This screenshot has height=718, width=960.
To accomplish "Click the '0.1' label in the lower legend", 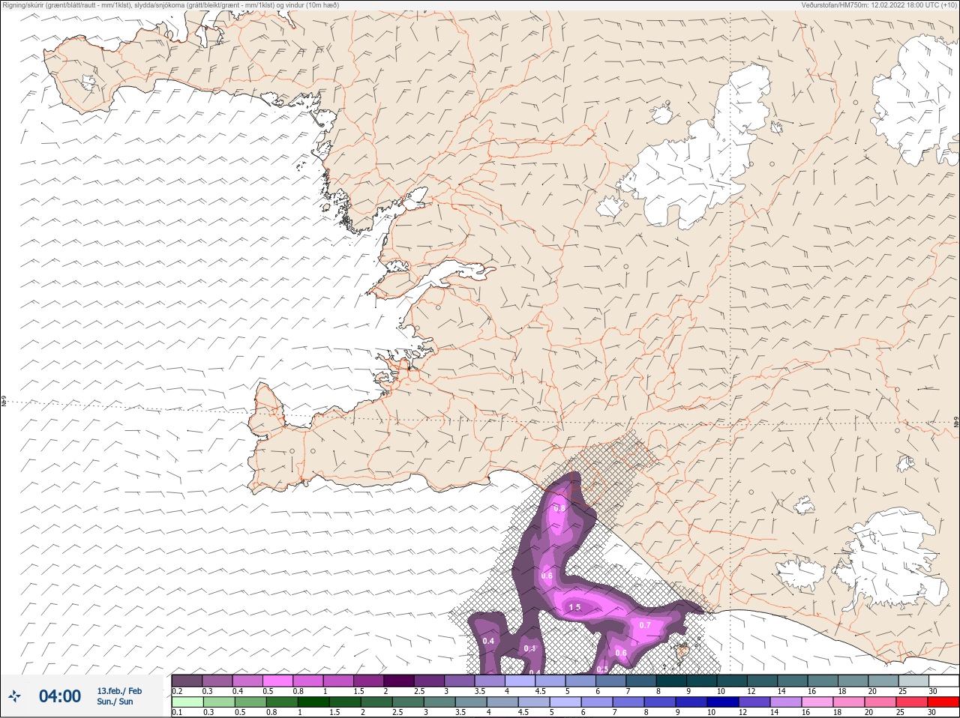I will tap(177, 713).
